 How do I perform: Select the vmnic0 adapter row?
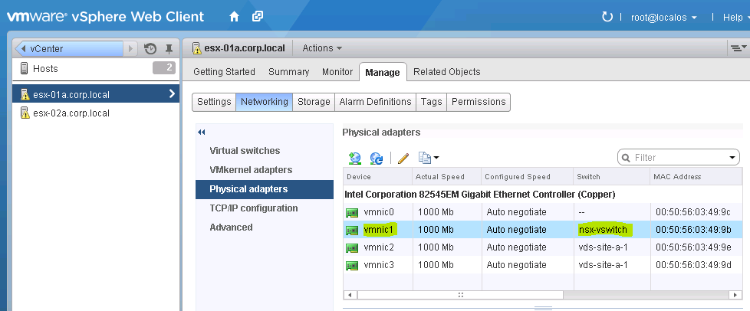[x=543, y=212]
